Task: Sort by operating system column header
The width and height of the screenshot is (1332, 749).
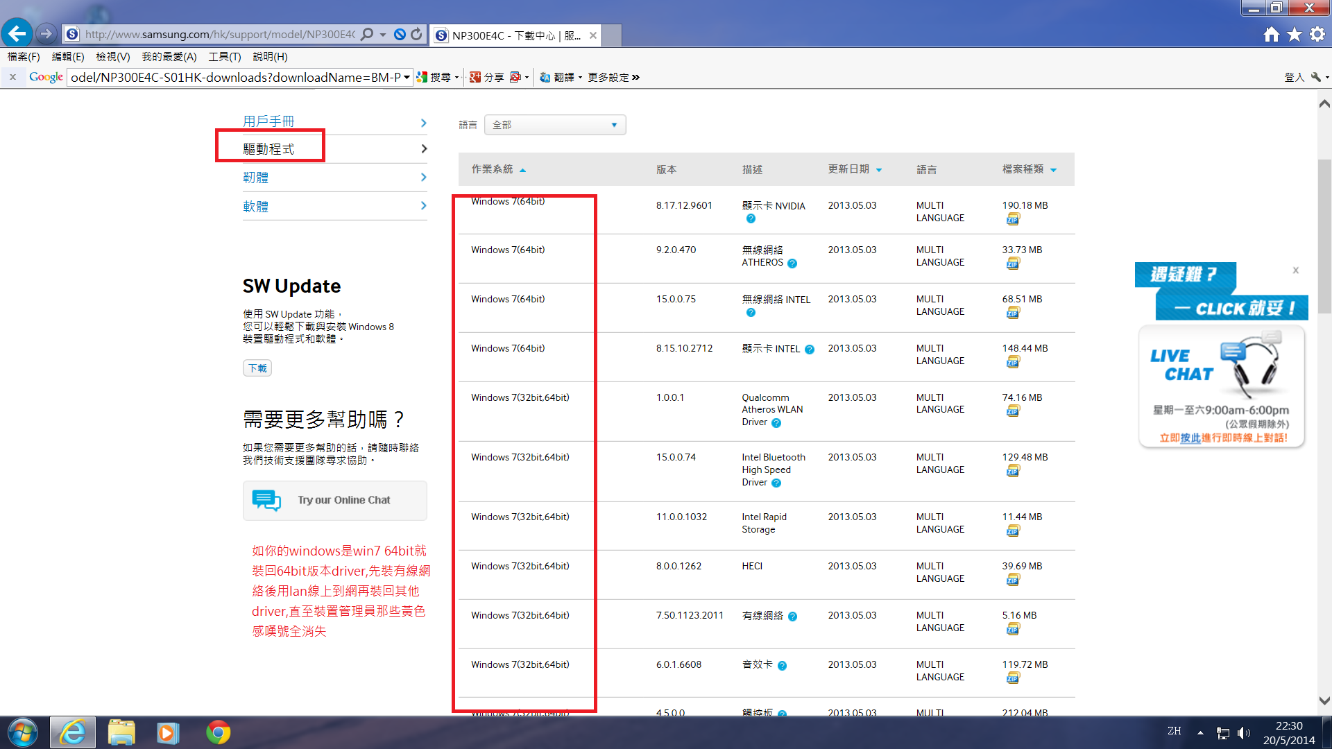Action: click(x=498, y=169)
